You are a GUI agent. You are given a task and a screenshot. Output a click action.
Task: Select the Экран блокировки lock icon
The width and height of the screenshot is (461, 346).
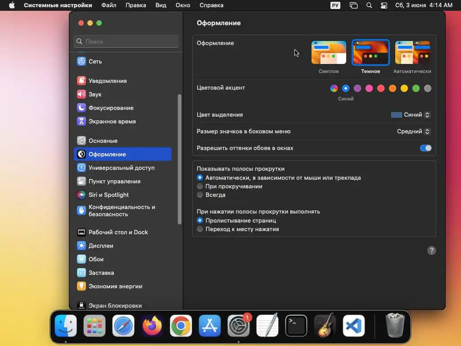tap(81, 305)
